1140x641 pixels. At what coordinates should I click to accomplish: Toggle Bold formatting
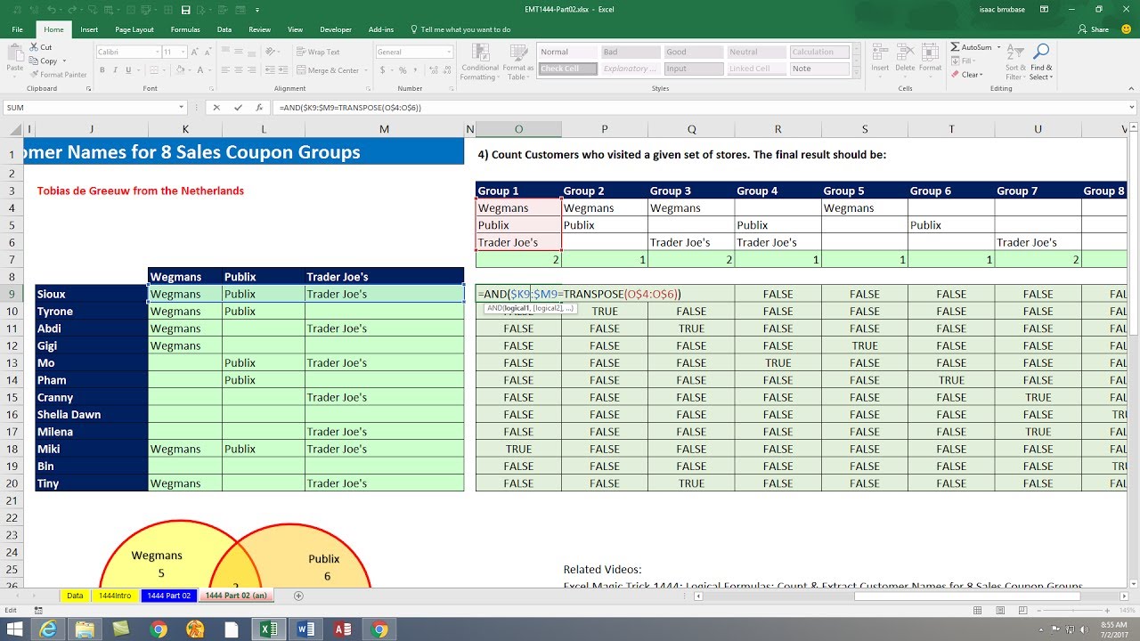coord(102,70)
